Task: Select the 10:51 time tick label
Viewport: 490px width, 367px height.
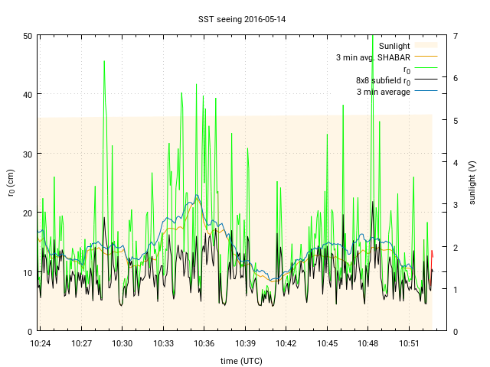Action: (409, 344)
